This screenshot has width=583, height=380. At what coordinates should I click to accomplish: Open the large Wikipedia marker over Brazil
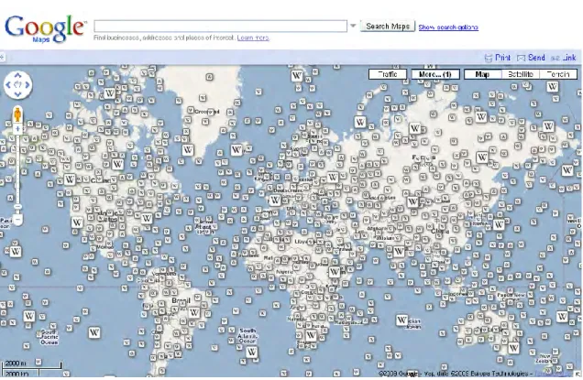pos(194,312)
